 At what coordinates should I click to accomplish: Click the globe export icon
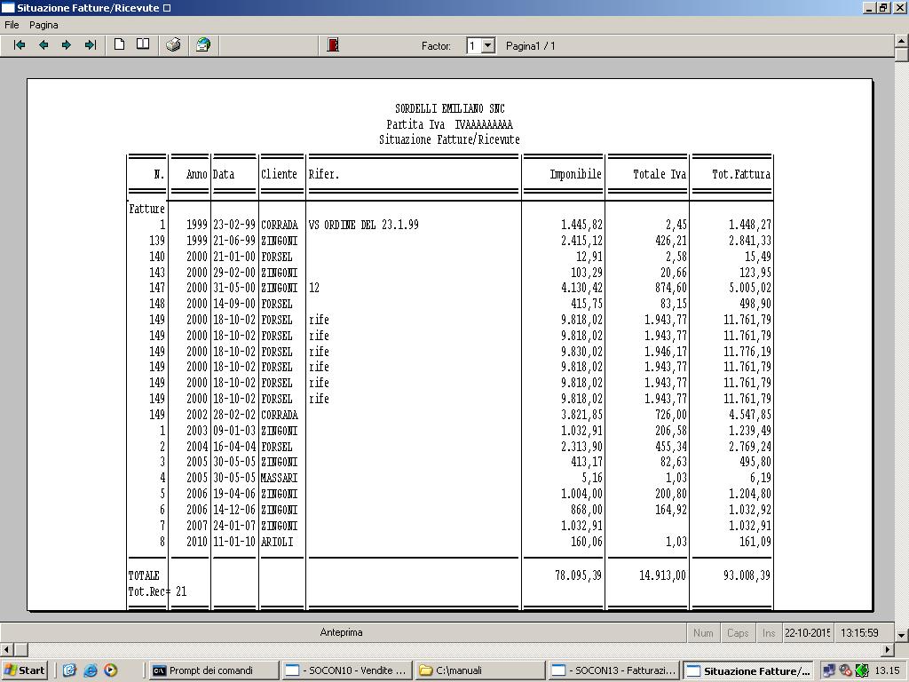[x=203, y=45]
